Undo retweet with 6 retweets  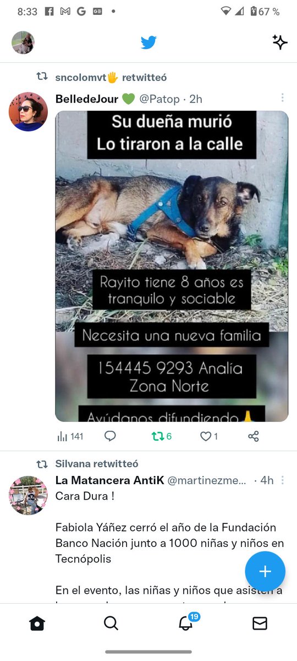[x=162, y=436]
